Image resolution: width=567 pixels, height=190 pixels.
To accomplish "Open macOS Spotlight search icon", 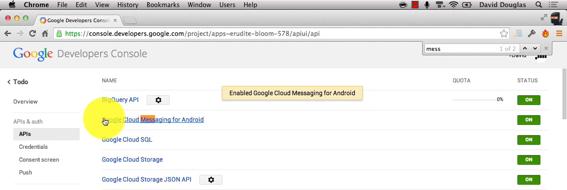I will point(539,5).
